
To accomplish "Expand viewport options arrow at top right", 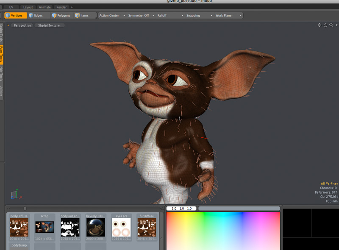I will pyautogui.click(x=337, y=25).
